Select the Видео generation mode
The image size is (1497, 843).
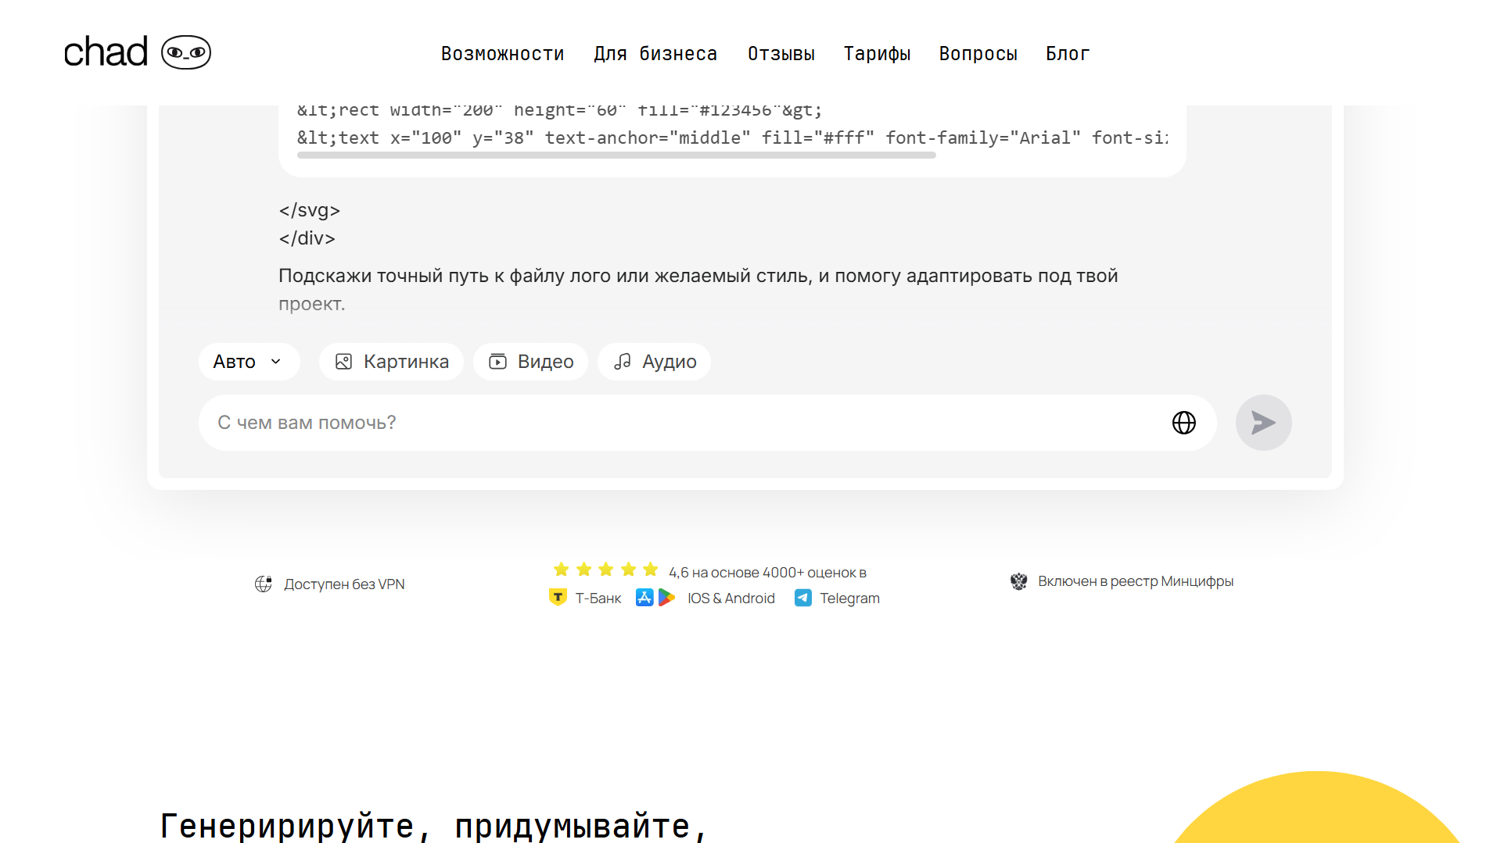(530, 362)
